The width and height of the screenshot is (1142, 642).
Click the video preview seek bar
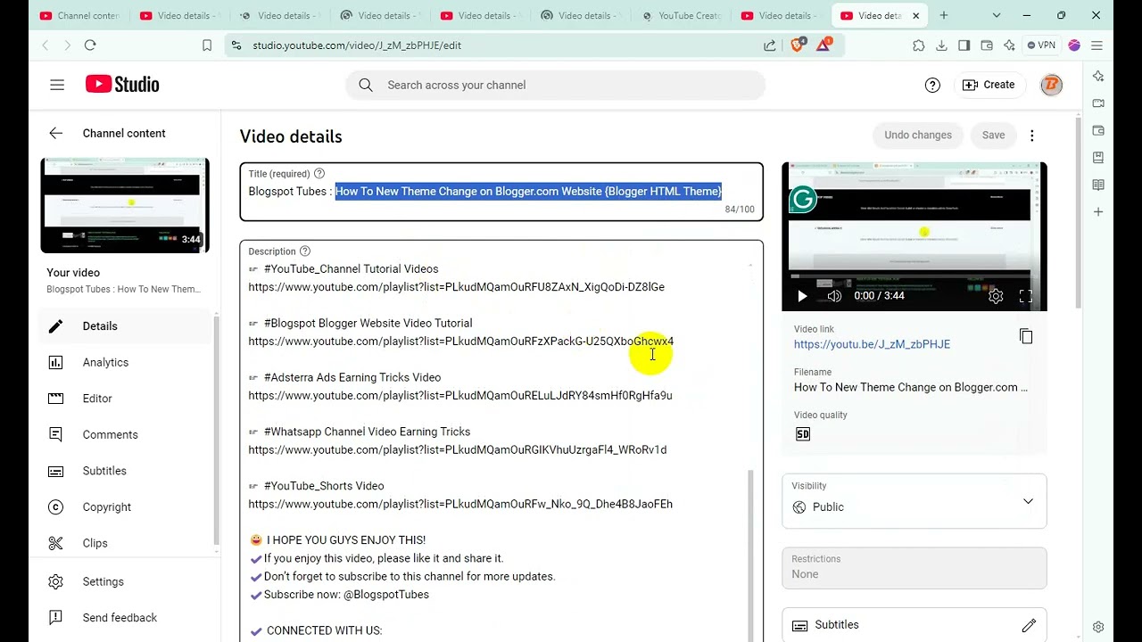(x=914, y=278)
